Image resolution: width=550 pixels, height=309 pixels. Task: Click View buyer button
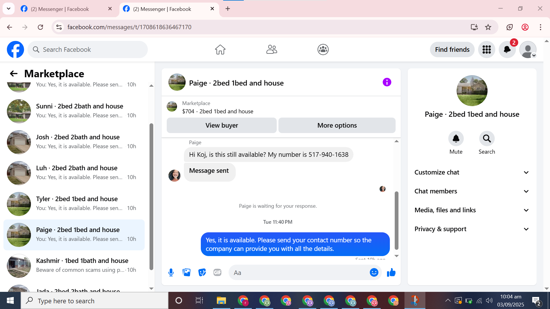(222, 125)
